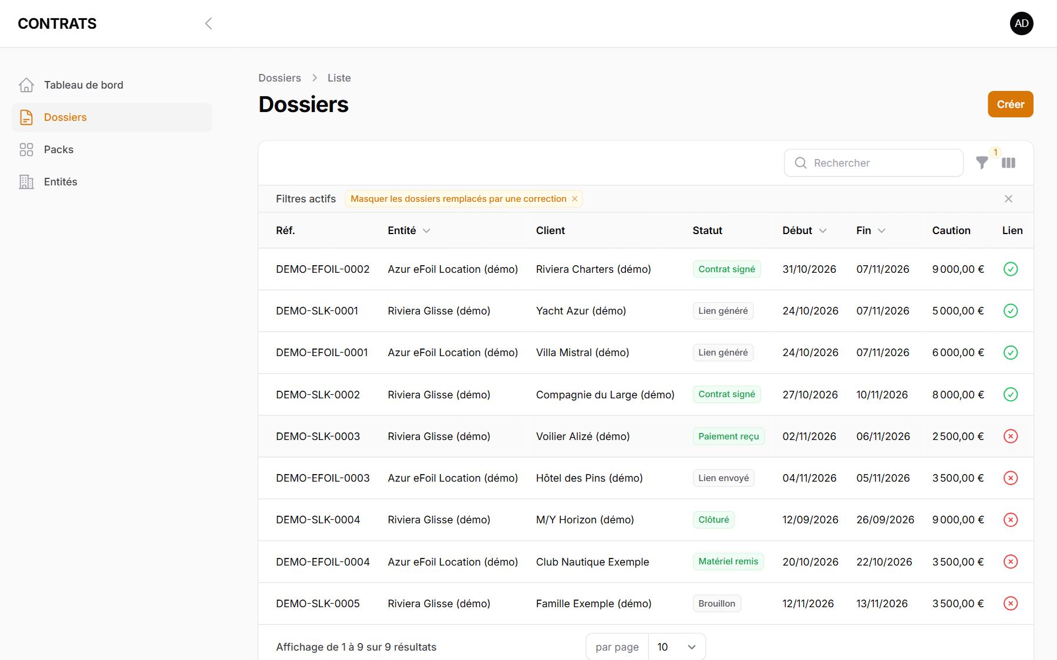The width and height of the screenshot is (1057, 660).
Task: Click the Dossiers breadcrumb link
Action: (280, 78)
